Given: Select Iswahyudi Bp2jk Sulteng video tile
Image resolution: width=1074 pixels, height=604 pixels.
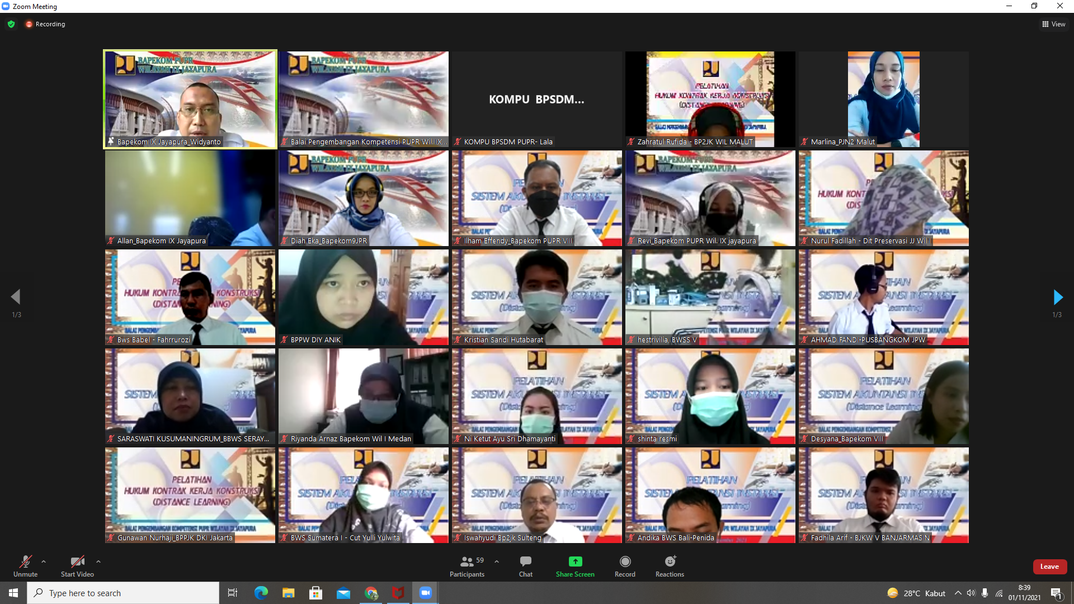Looking at the screenshot, I should tap(537, 495).
